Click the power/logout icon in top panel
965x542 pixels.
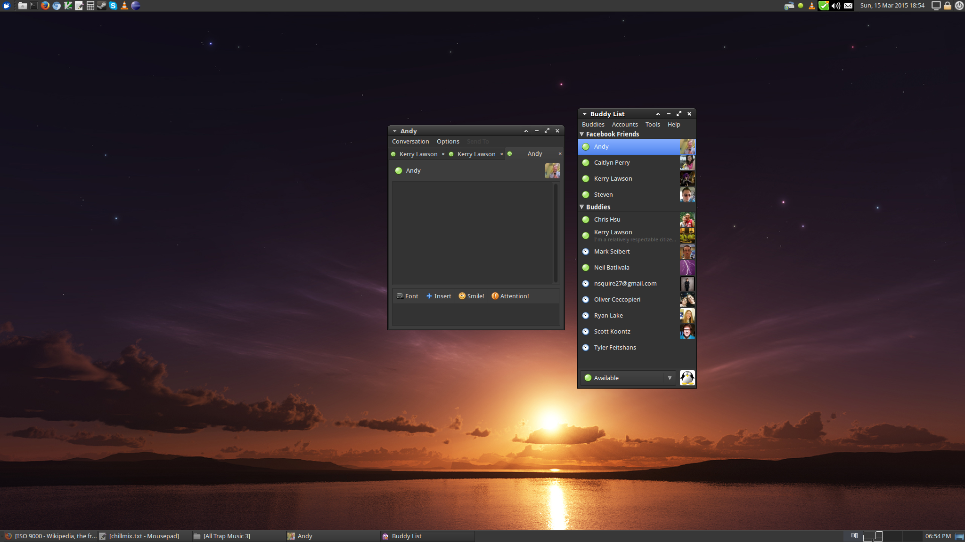coord(959,6)
